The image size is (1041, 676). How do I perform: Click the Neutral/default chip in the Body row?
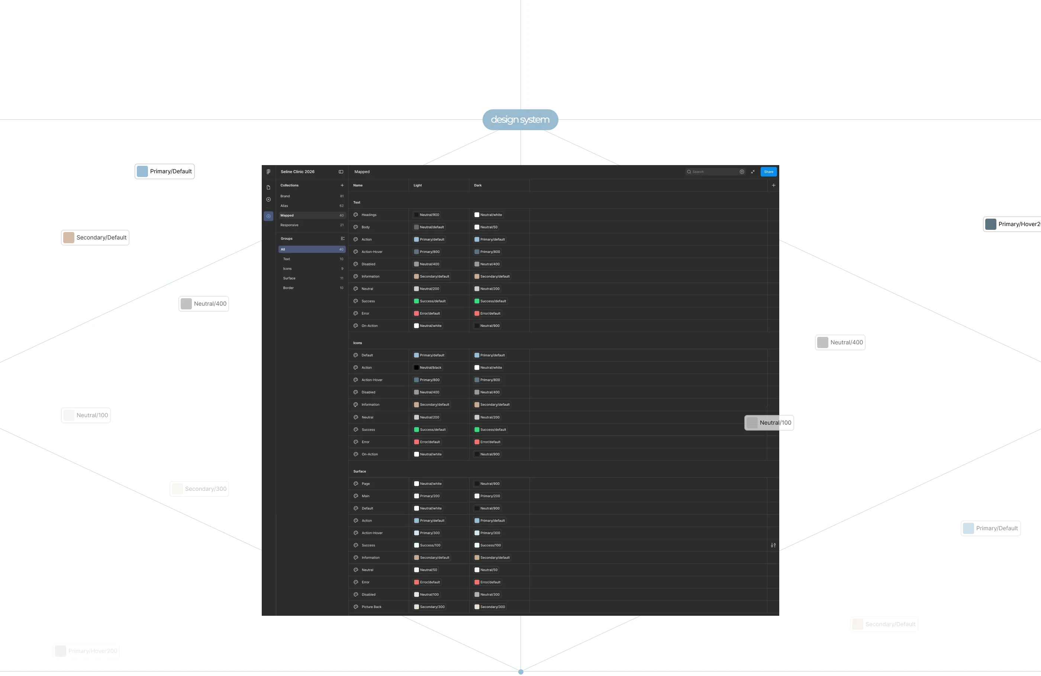pyautogui.click(x=429, y=227)
